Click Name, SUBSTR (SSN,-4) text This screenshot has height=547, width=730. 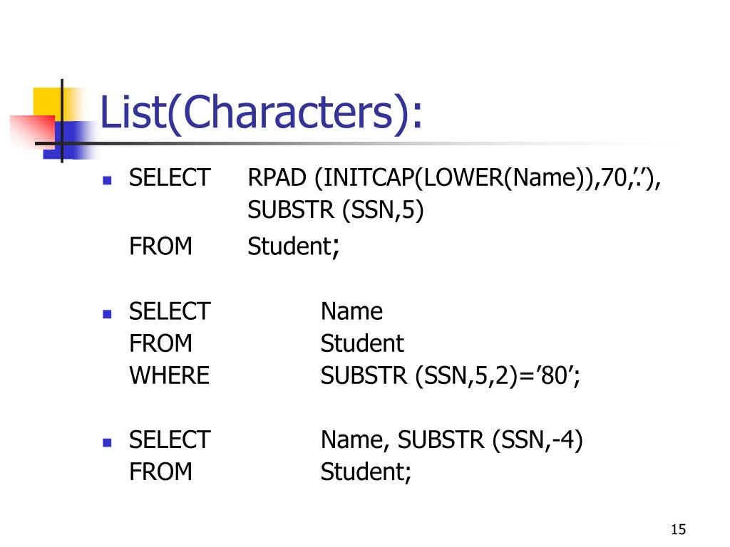click(x=451, y=440)
